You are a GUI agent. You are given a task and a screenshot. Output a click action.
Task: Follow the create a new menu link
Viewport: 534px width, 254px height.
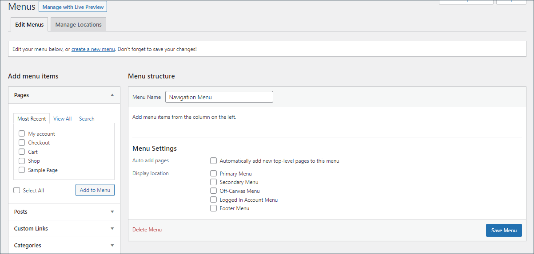pos(93,49)
